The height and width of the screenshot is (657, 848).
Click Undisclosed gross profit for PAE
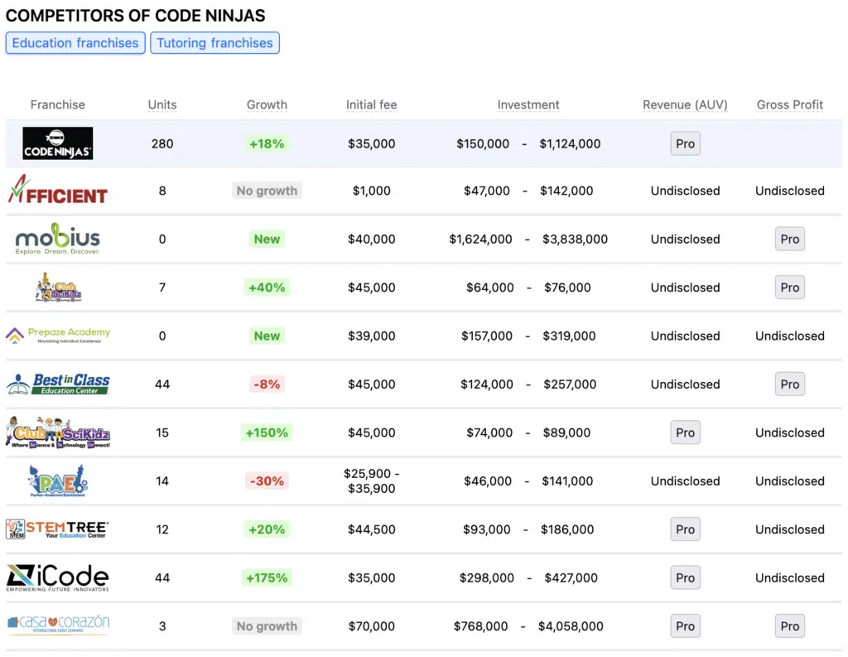(x=789, y=481)
